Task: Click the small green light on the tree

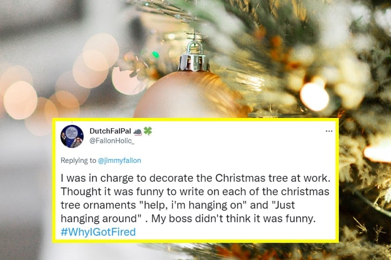Action: click(x=156, y=55)
